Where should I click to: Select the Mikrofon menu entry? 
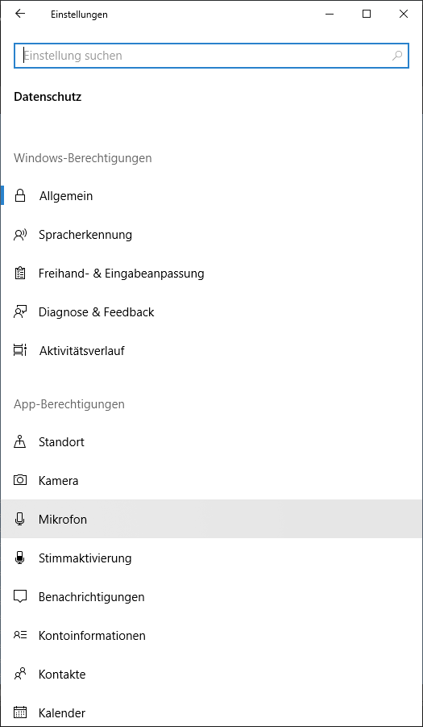pyautogui.click(x=211, y=520)
